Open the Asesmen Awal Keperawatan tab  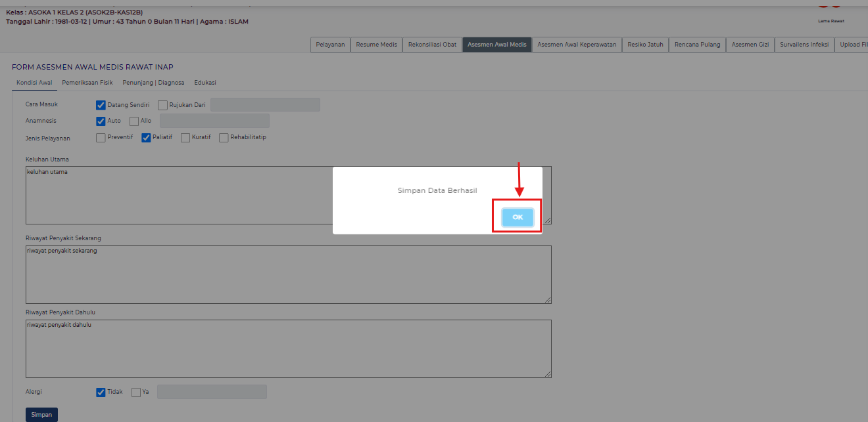577,45
